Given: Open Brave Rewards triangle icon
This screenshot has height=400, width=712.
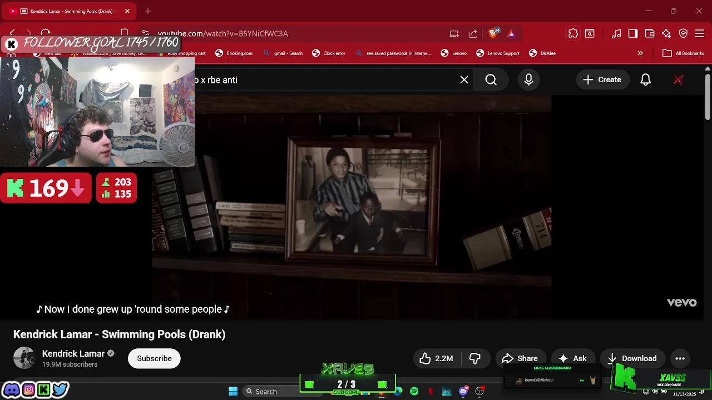Looking at the screenshot, I should pos(511,33).
